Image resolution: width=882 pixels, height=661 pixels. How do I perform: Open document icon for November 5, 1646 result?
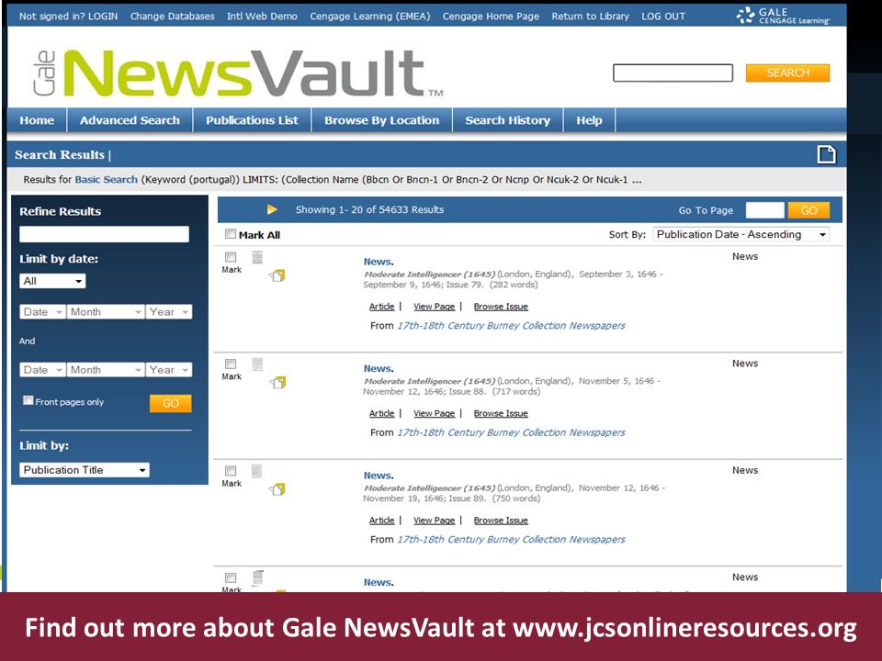pos(257,364)
